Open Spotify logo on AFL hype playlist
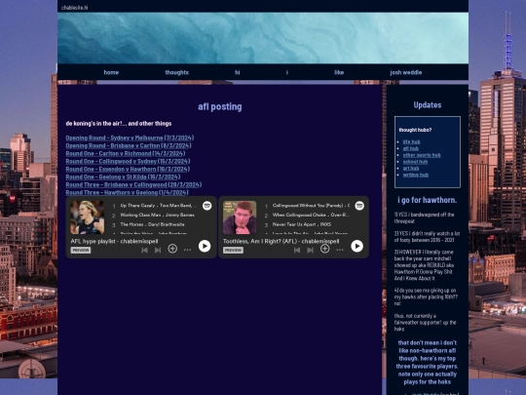Viewport: 526px width, 395px height. pos(207,206)
